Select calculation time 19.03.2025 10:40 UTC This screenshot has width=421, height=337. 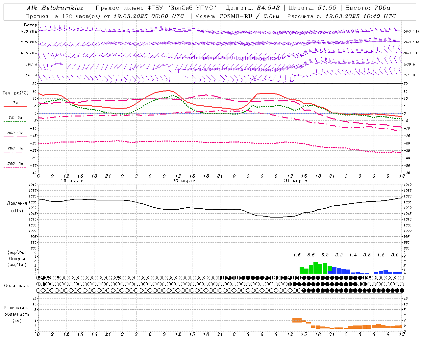(x=360, y=16)
